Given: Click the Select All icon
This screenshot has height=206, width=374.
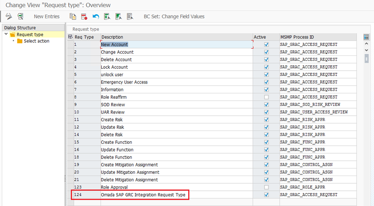Looking at the screenshot, I should point(107,17).
